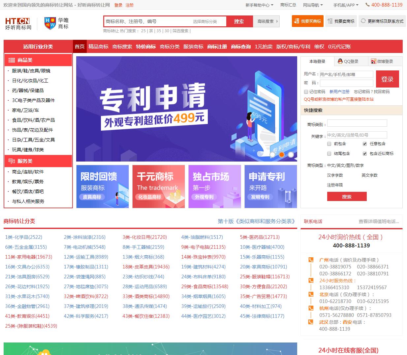
Task: Click the phone icon next to 北京电话
Action: 311,294
